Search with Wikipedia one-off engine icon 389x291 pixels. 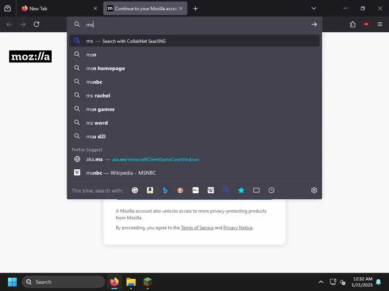coord(210,190)
